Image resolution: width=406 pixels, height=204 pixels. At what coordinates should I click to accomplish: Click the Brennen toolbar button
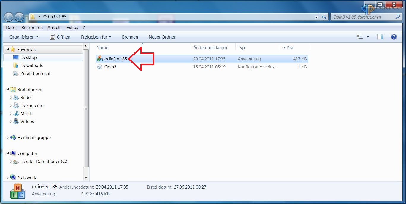pyautogui.click(x=130, y=37)
